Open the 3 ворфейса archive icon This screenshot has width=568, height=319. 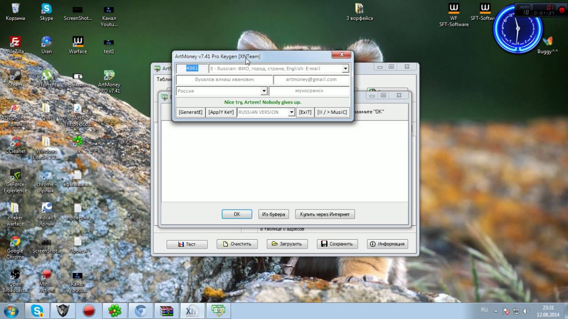pos(359,12)
